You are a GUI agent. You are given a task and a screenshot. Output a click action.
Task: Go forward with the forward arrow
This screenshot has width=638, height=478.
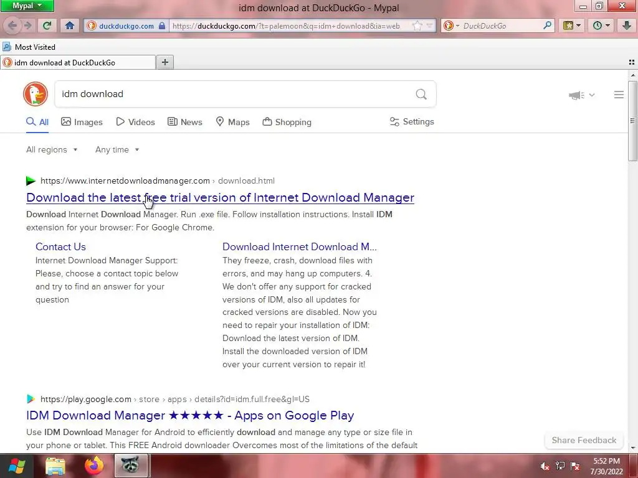click(27, 26)
